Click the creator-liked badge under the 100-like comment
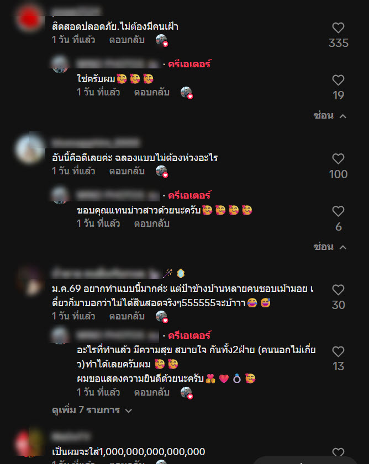 coord(162,172)
